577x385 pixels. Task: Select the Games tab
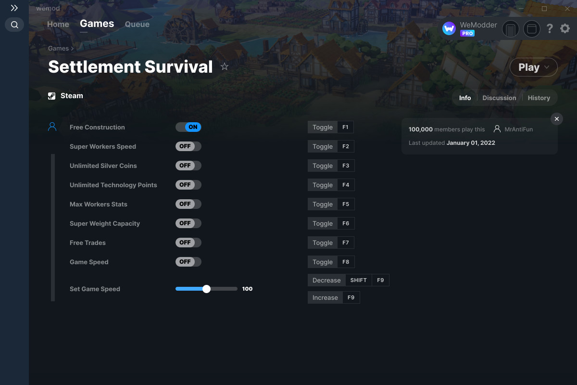point(97,24)
